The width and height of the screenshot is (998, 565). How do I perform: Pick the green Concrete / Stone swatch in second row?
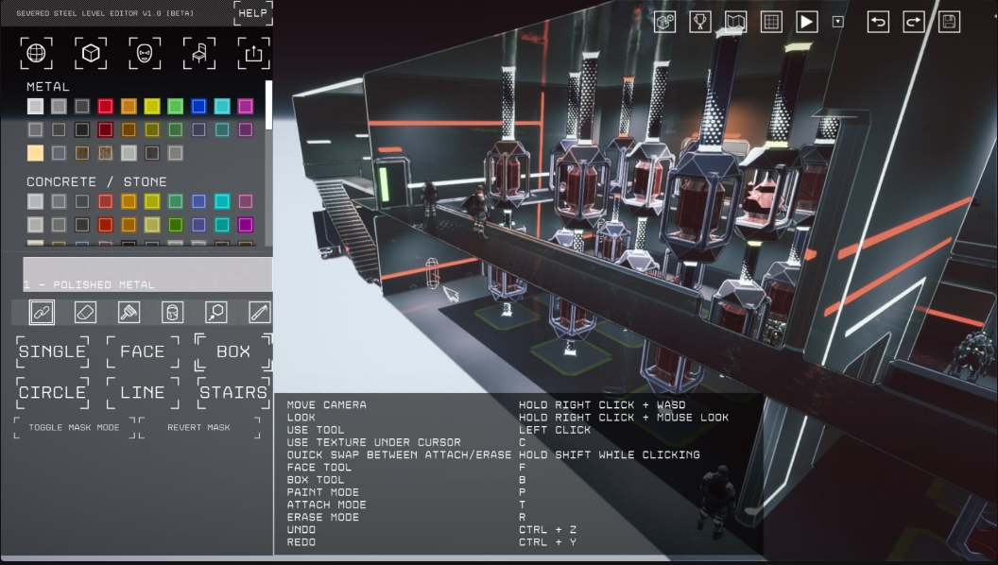(x=176, y=225)
